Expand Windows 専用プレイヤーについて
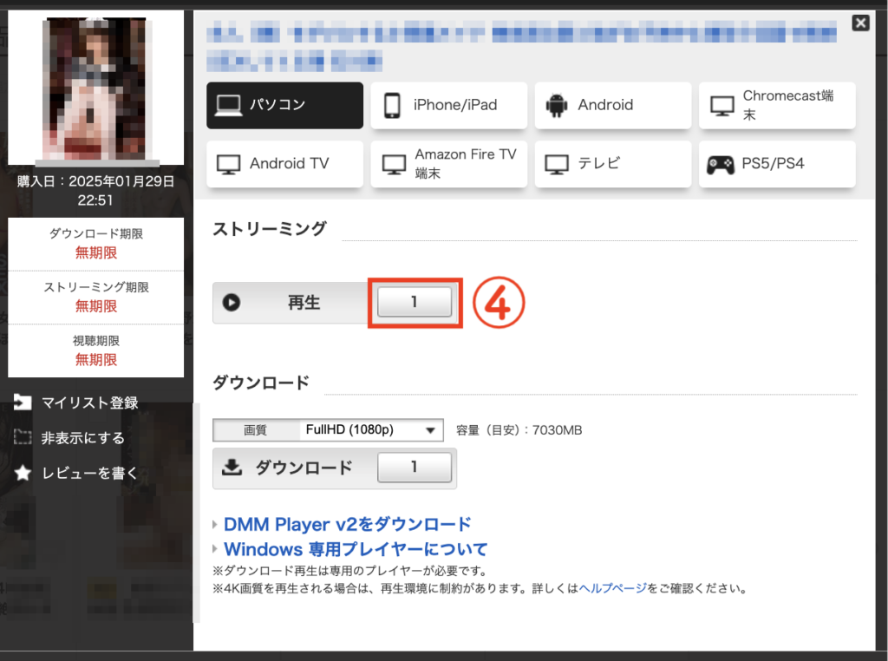Screen dimensions: 888x661 pyautogui.click(x=355, y=549)
